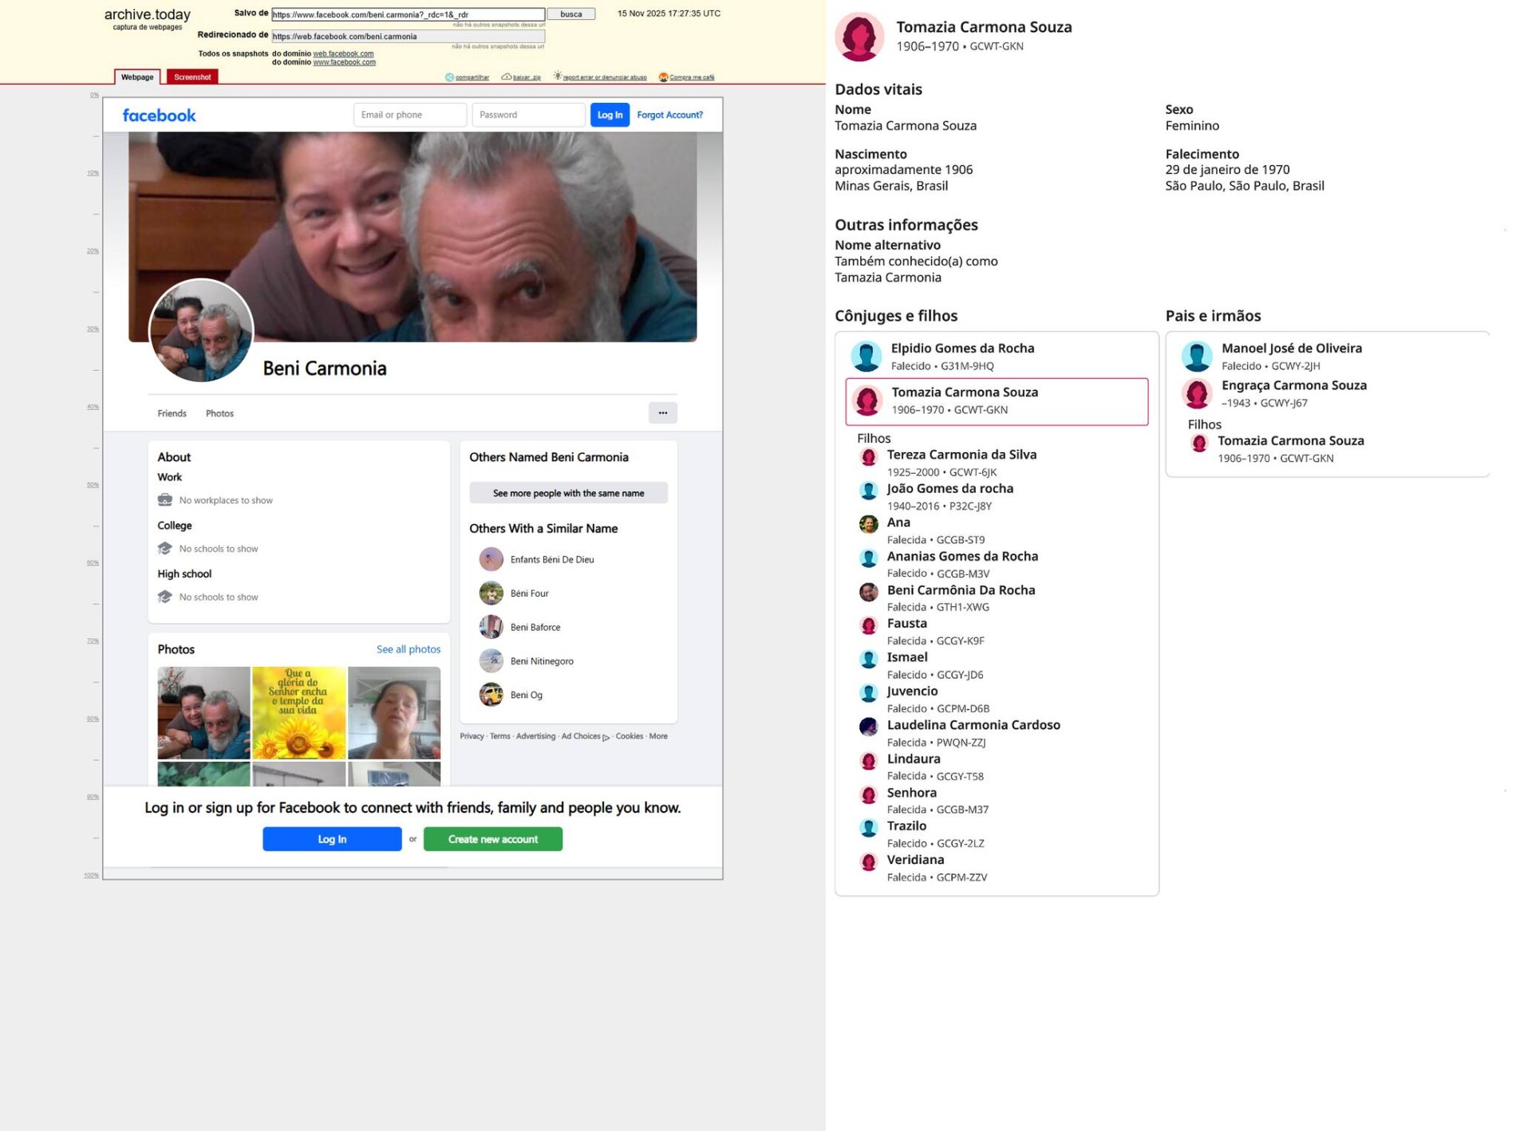Click the Beni Og profile picture
The image size is (1516, 1131).
click(491, 695)
